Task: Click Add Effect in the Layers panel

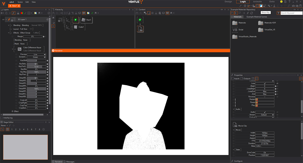Action: click(x=15, y=111)
